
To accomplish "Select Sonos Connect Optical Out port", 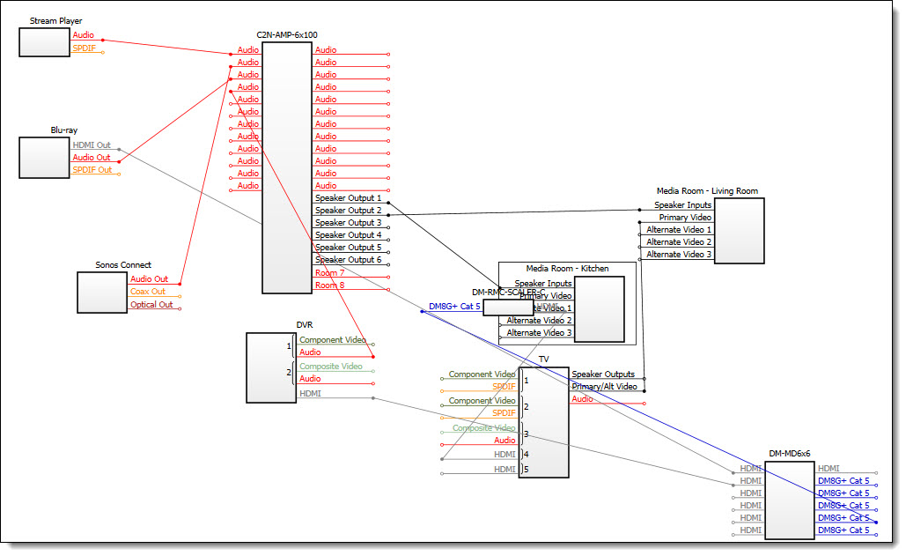I will coord(151,304).
